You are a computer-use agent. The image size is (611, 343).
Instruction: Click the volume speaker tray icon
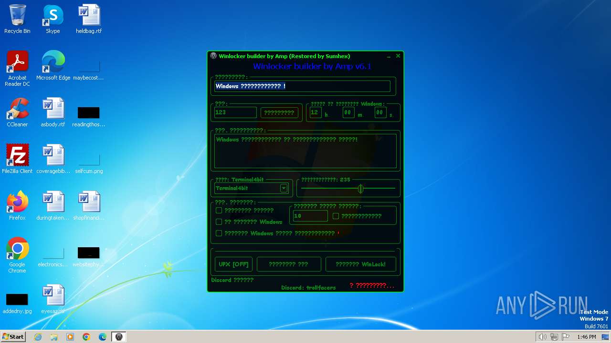[542, 337]
